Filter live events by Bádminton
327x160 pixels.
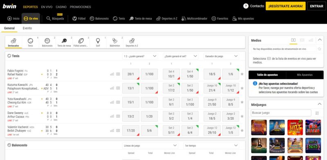tap(115, 42)
